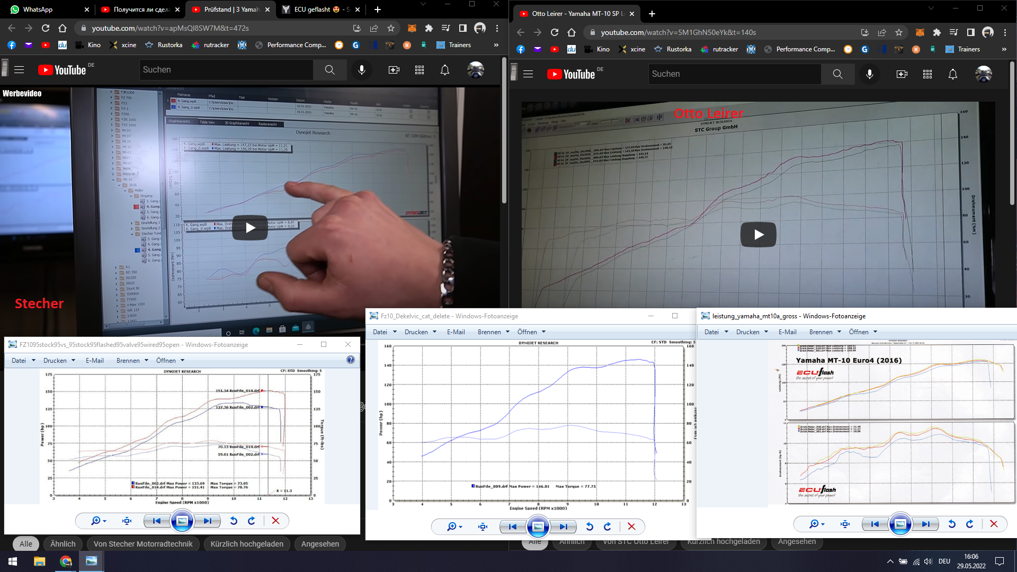Start slideshow in leistung_yamaha photo viewer
1017x572 pixels.
click(x=900, y=524)
